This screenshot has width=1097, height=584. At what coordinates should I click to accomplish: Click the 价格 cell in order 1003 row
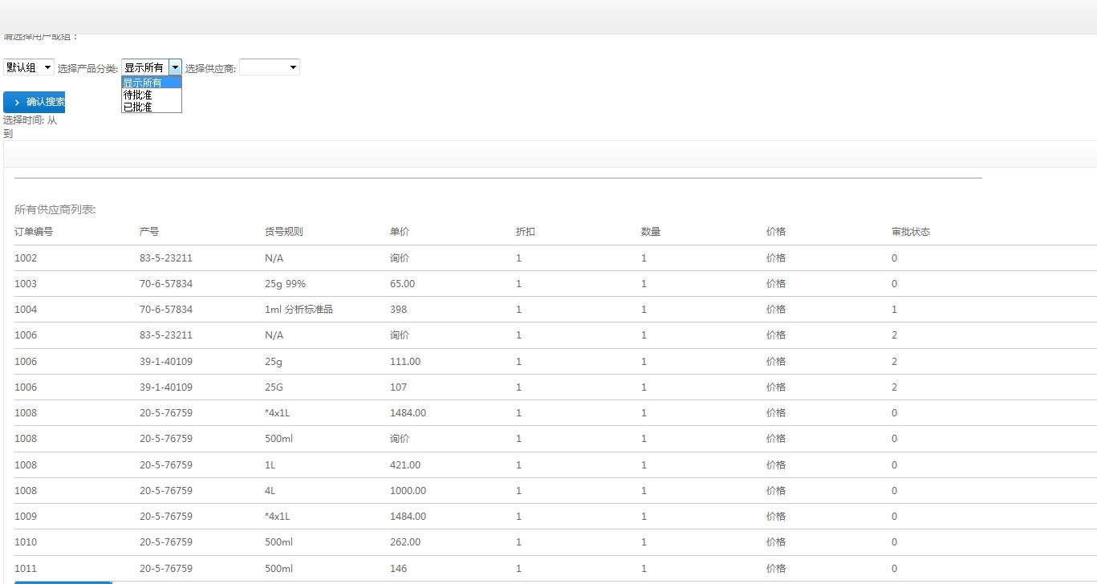tap(776, 284)
